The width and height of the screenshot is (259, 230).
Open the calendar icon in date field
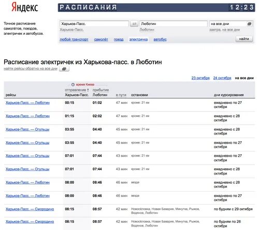click(x=249, y=24)
